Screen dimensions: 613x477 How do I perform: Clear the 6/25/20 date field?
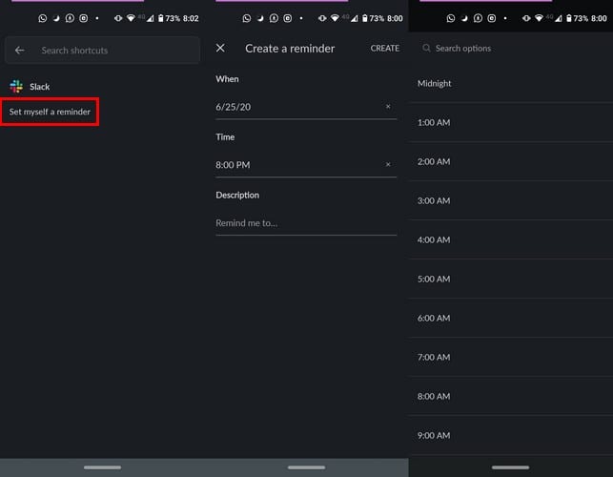point(388,107)
